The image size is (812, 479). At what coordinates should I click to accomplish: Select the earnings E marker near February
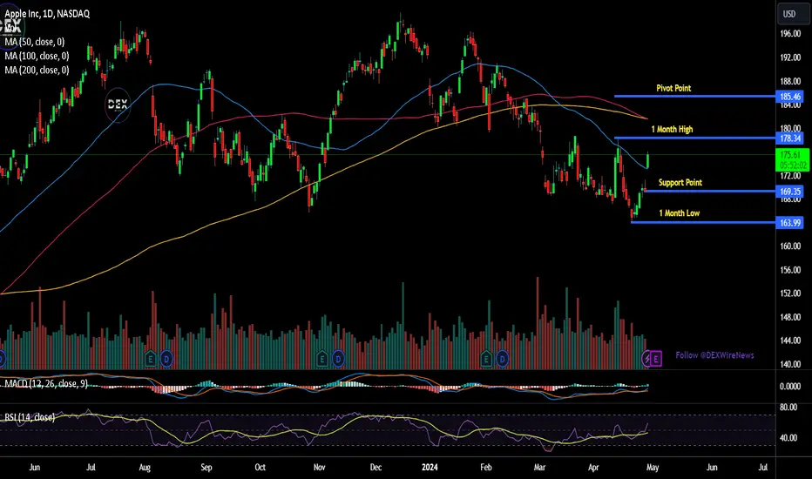tap(486, 358)
